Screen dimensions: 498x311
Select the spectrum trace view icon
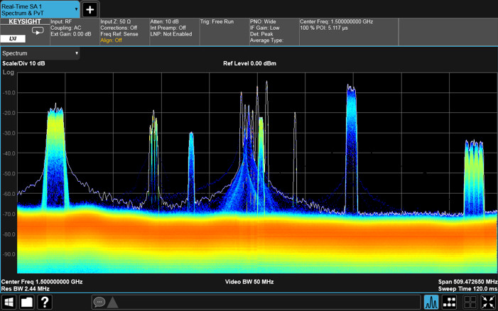tap(431, 302)
